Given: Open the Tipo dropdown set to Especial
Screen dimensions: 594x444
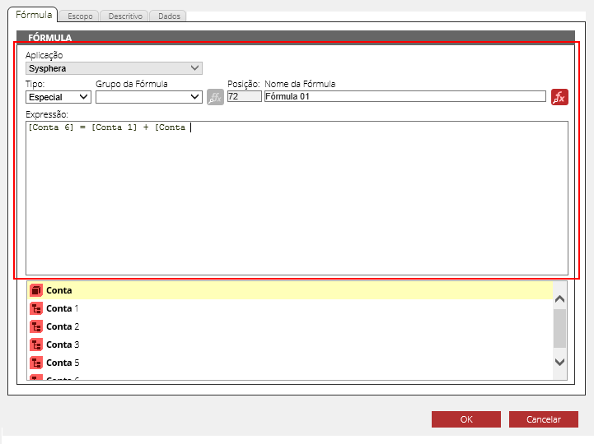Looking at the screenshot, I should click(58, 97).
